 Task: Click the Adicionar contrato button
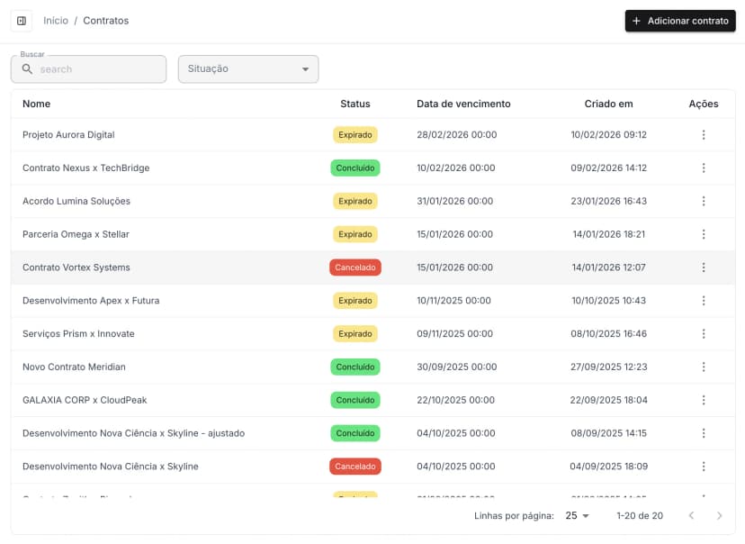coord(680,21)
